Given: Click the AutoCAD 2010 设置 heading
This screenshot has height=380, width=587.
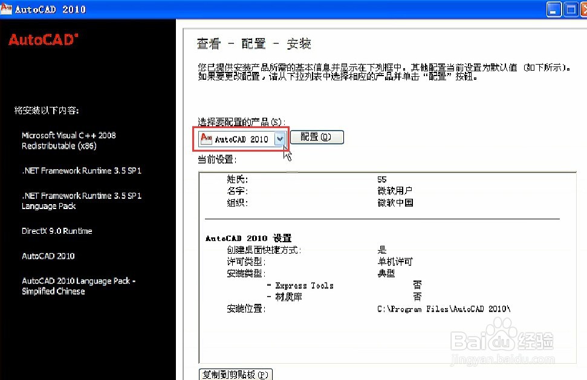Looking at the screenshot, I should 248,238.
